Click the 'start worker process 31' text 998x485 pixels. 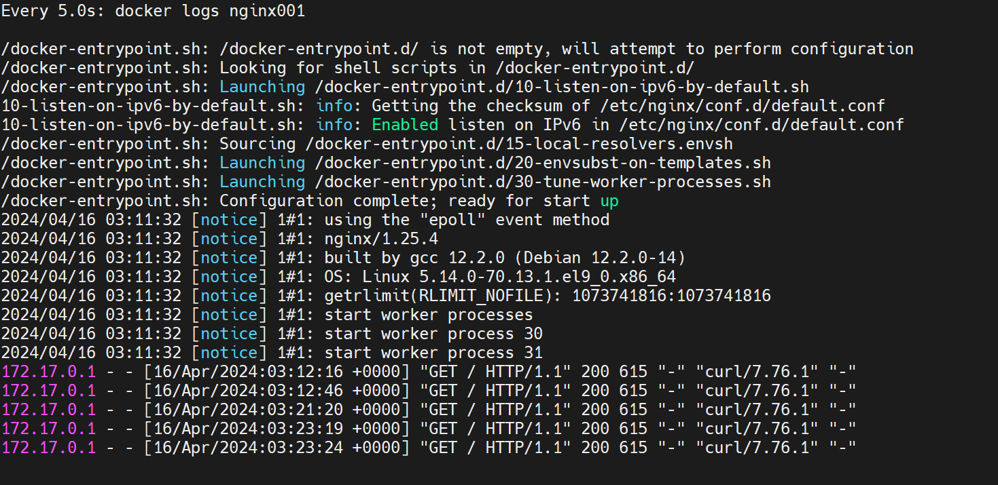tap(433, 353)
